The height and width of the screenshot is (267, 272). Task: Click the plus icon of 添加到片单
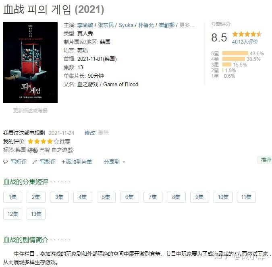(63, 162)
